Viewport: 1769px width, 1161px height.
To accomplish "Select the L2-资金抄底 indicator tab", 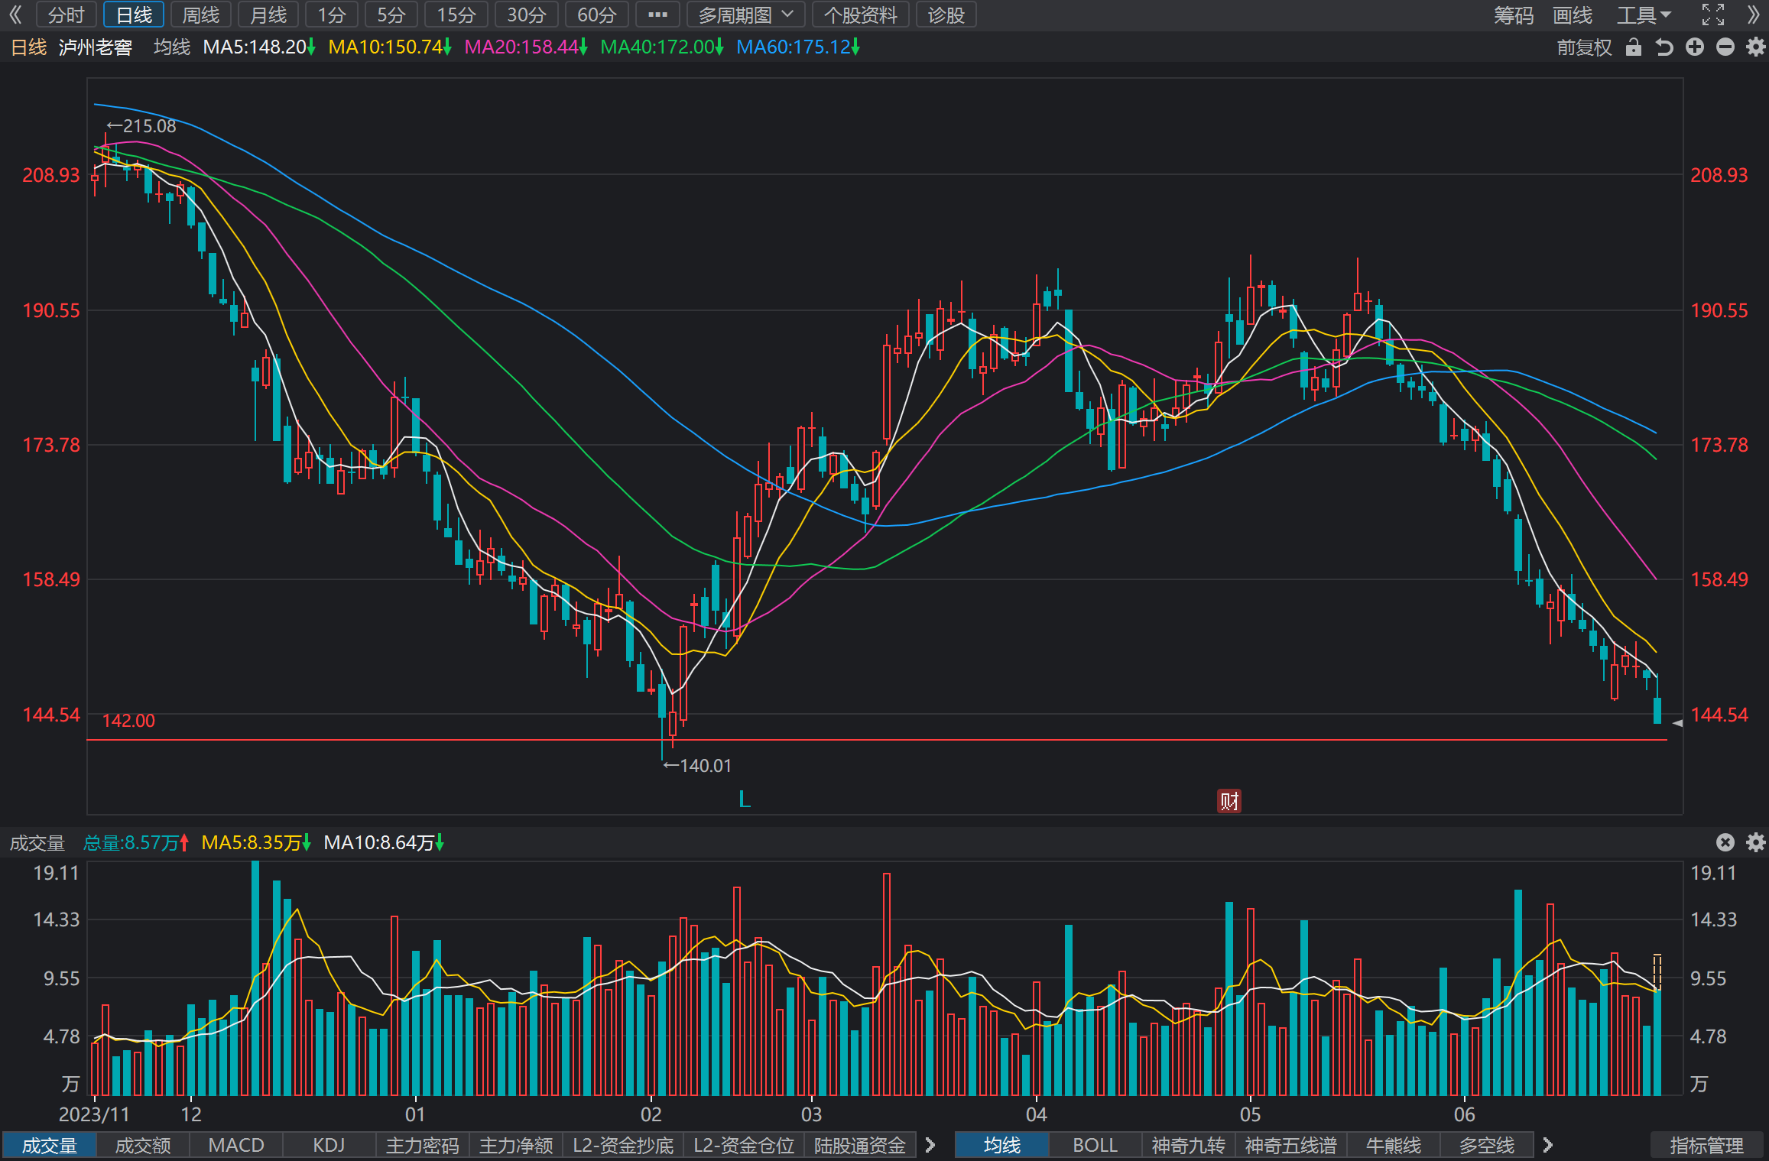I will (623, 1145).
